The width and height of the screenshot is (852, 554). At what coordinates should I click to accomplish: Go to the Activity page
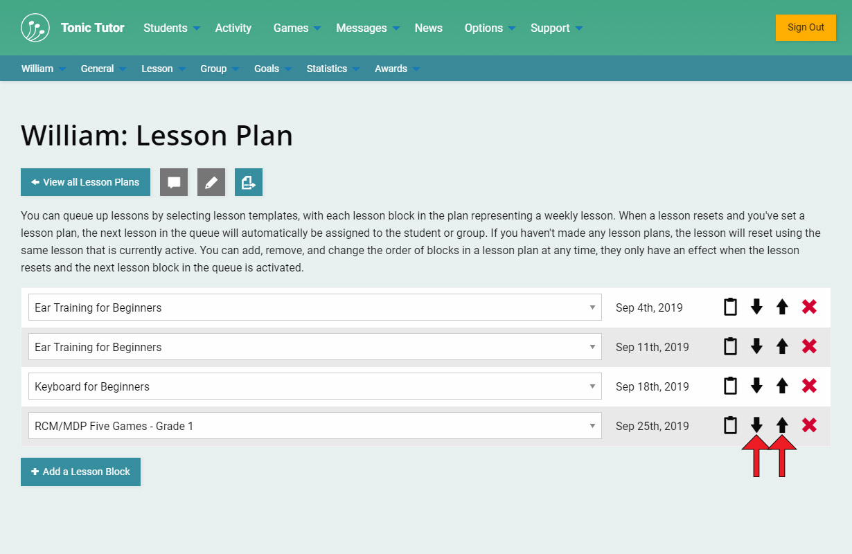click(x=233, y=28)
